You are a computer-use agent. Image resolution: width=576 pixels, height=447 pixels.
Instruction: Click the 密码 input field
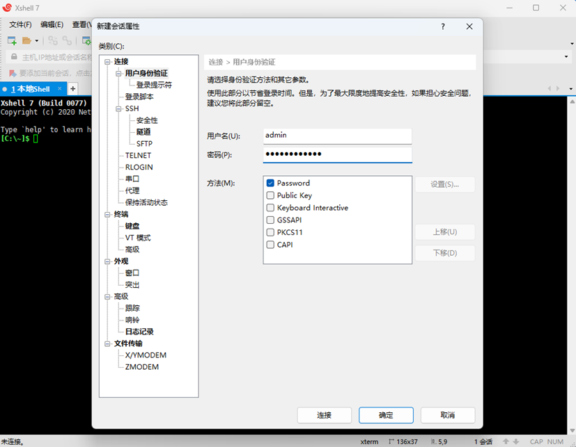click(x=337, y=154)
